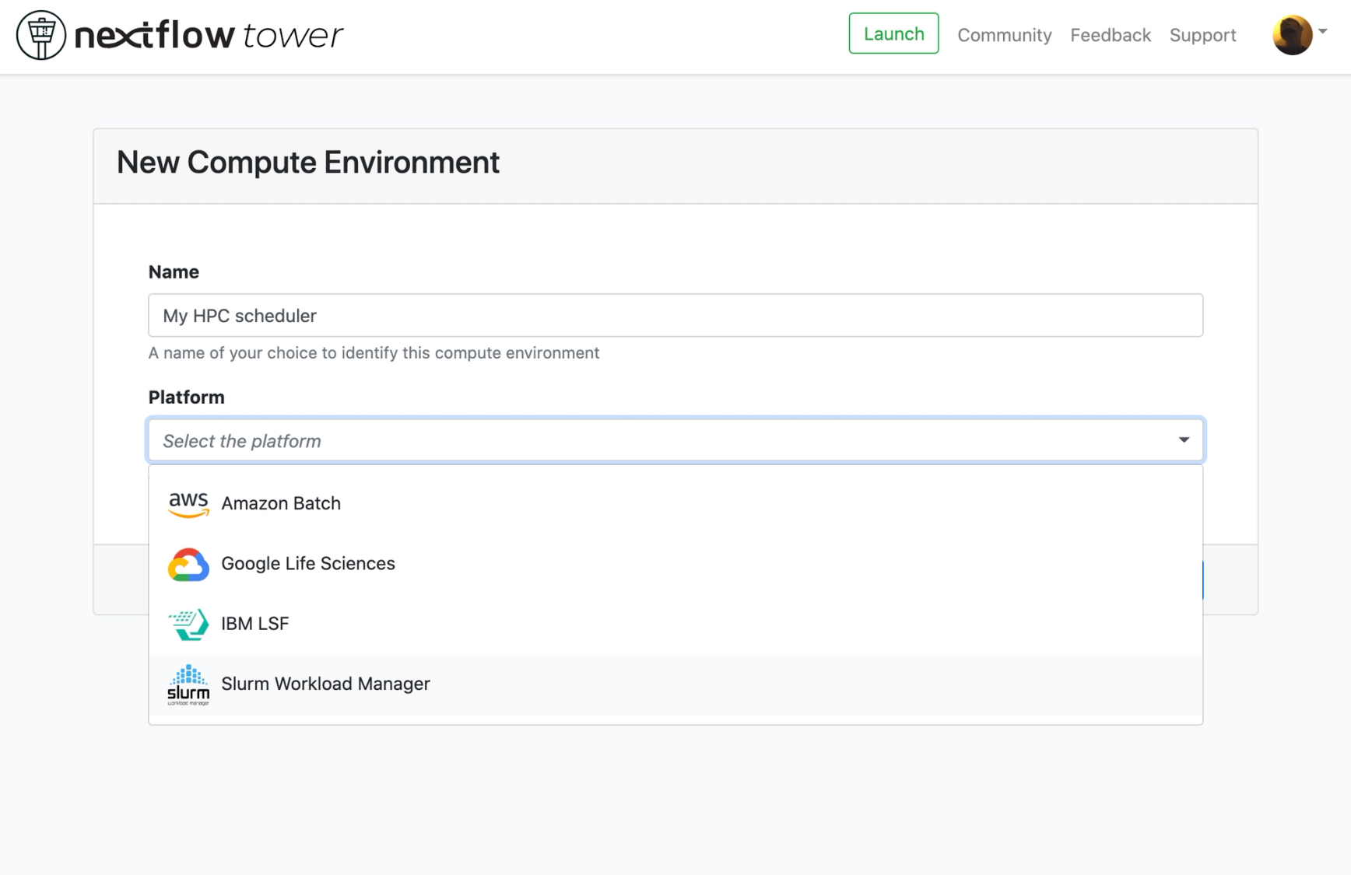Open the Community link

pyautogui.click(x=1004, y=35)
